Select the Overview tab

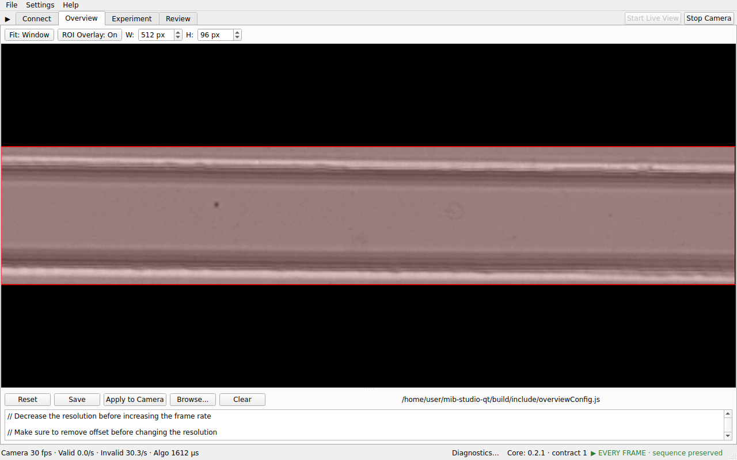pyautogui.click(x=82, y=18)
